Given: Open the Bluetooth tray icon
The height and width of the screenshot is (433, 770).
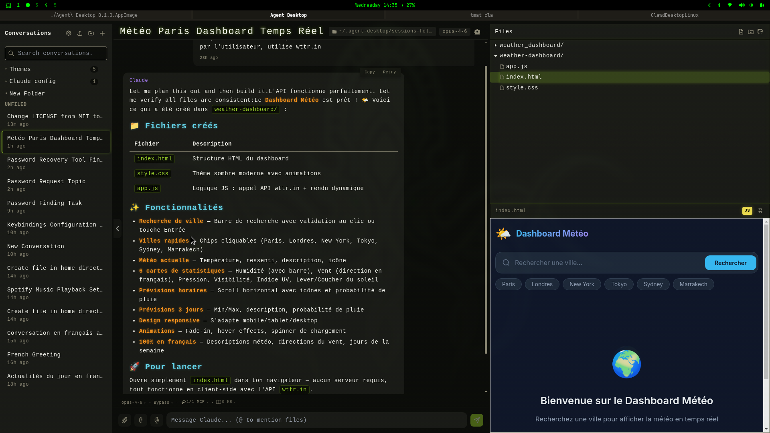Looking at the screenshot, I should 719,5.
